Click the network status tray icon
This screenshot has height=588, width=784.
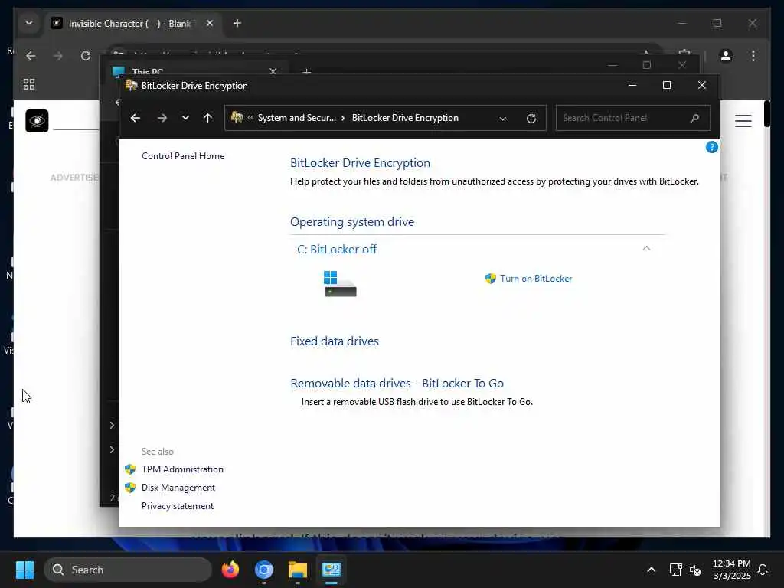click(675, 570)
